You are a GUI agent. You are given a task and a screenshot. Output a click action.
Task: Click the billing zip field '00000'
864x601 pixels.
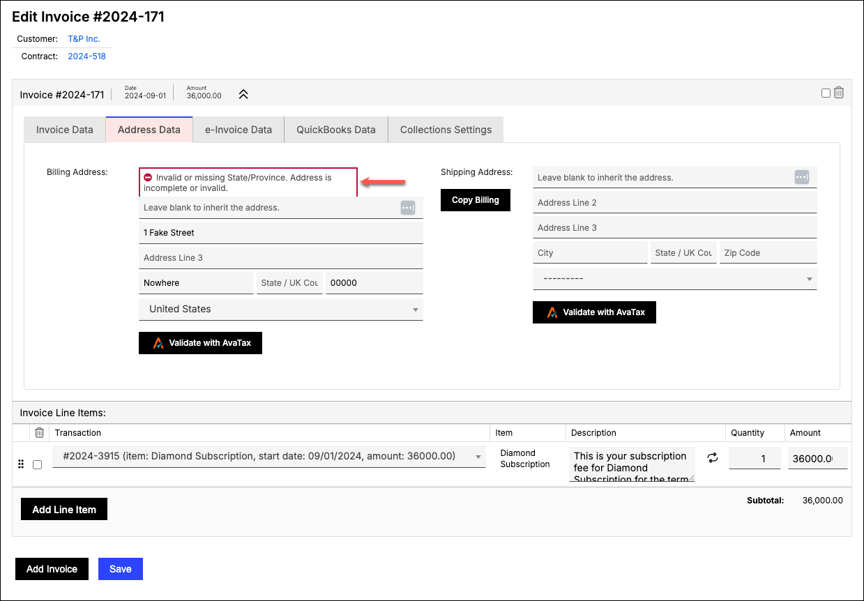(x=374, y=283)
